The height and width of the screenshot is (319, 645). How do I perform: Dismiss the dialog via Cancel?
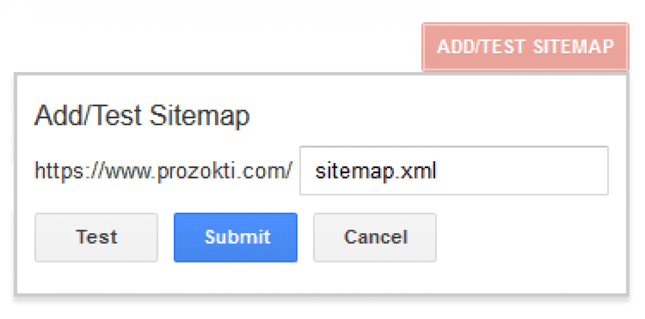coord(375,237)
